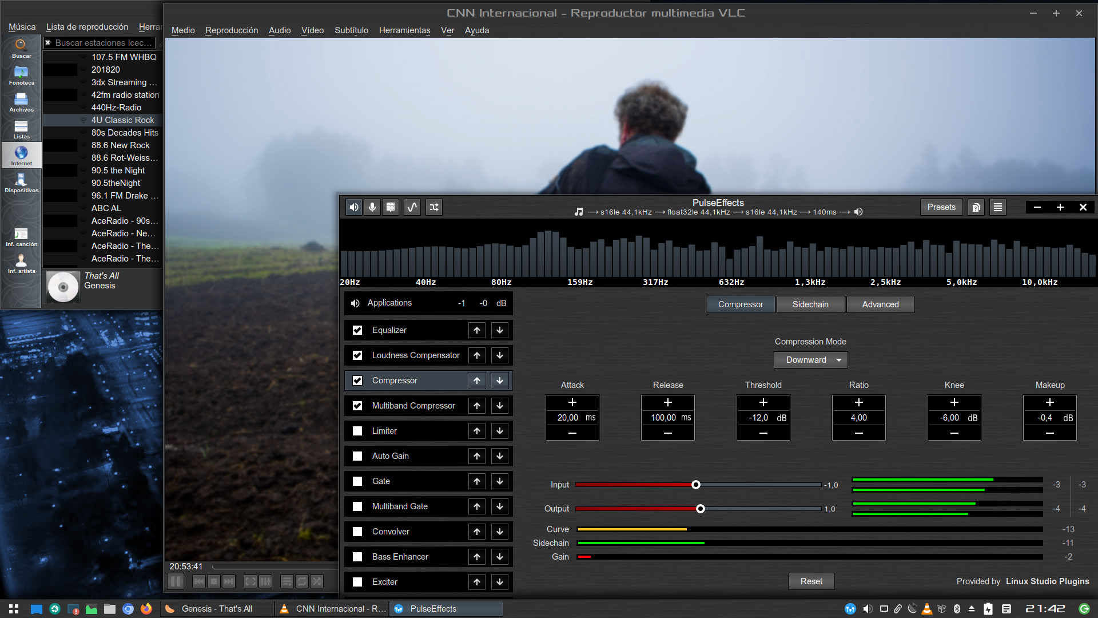1098x618 pixels.
Task: Click the PulseEffects pipeline info grid icon
Action: click(x=391, y=207)
